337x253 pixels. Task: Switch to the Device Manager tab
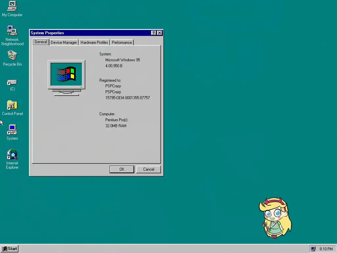pyautogui.click(x=64, y=42)
